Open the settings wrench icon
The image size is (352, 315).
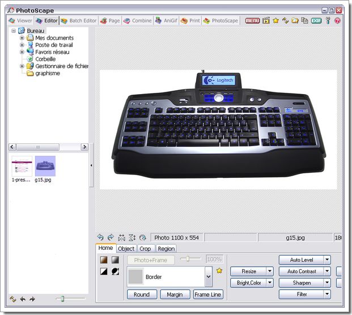(328, 20)
